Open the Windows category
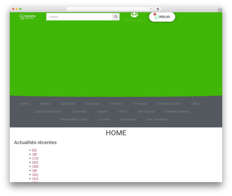The height and width of the screenshot is (196, 232). click(x=140, y=104)
